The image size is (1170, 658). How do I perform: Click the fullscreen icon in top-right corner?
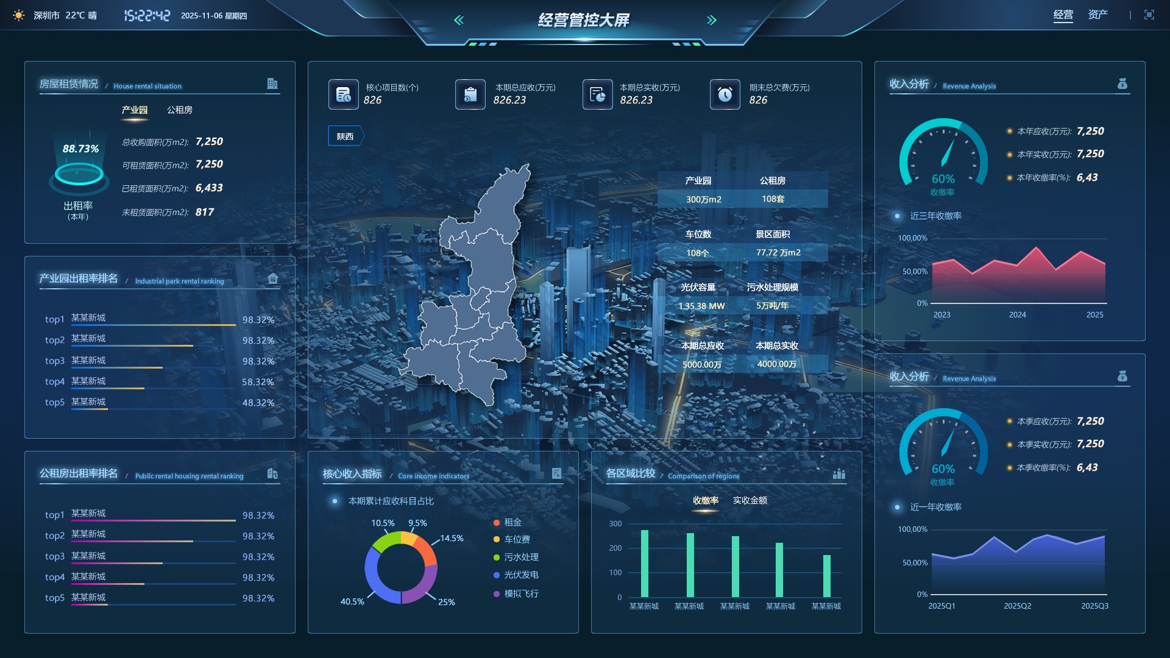click(1149, 15)
